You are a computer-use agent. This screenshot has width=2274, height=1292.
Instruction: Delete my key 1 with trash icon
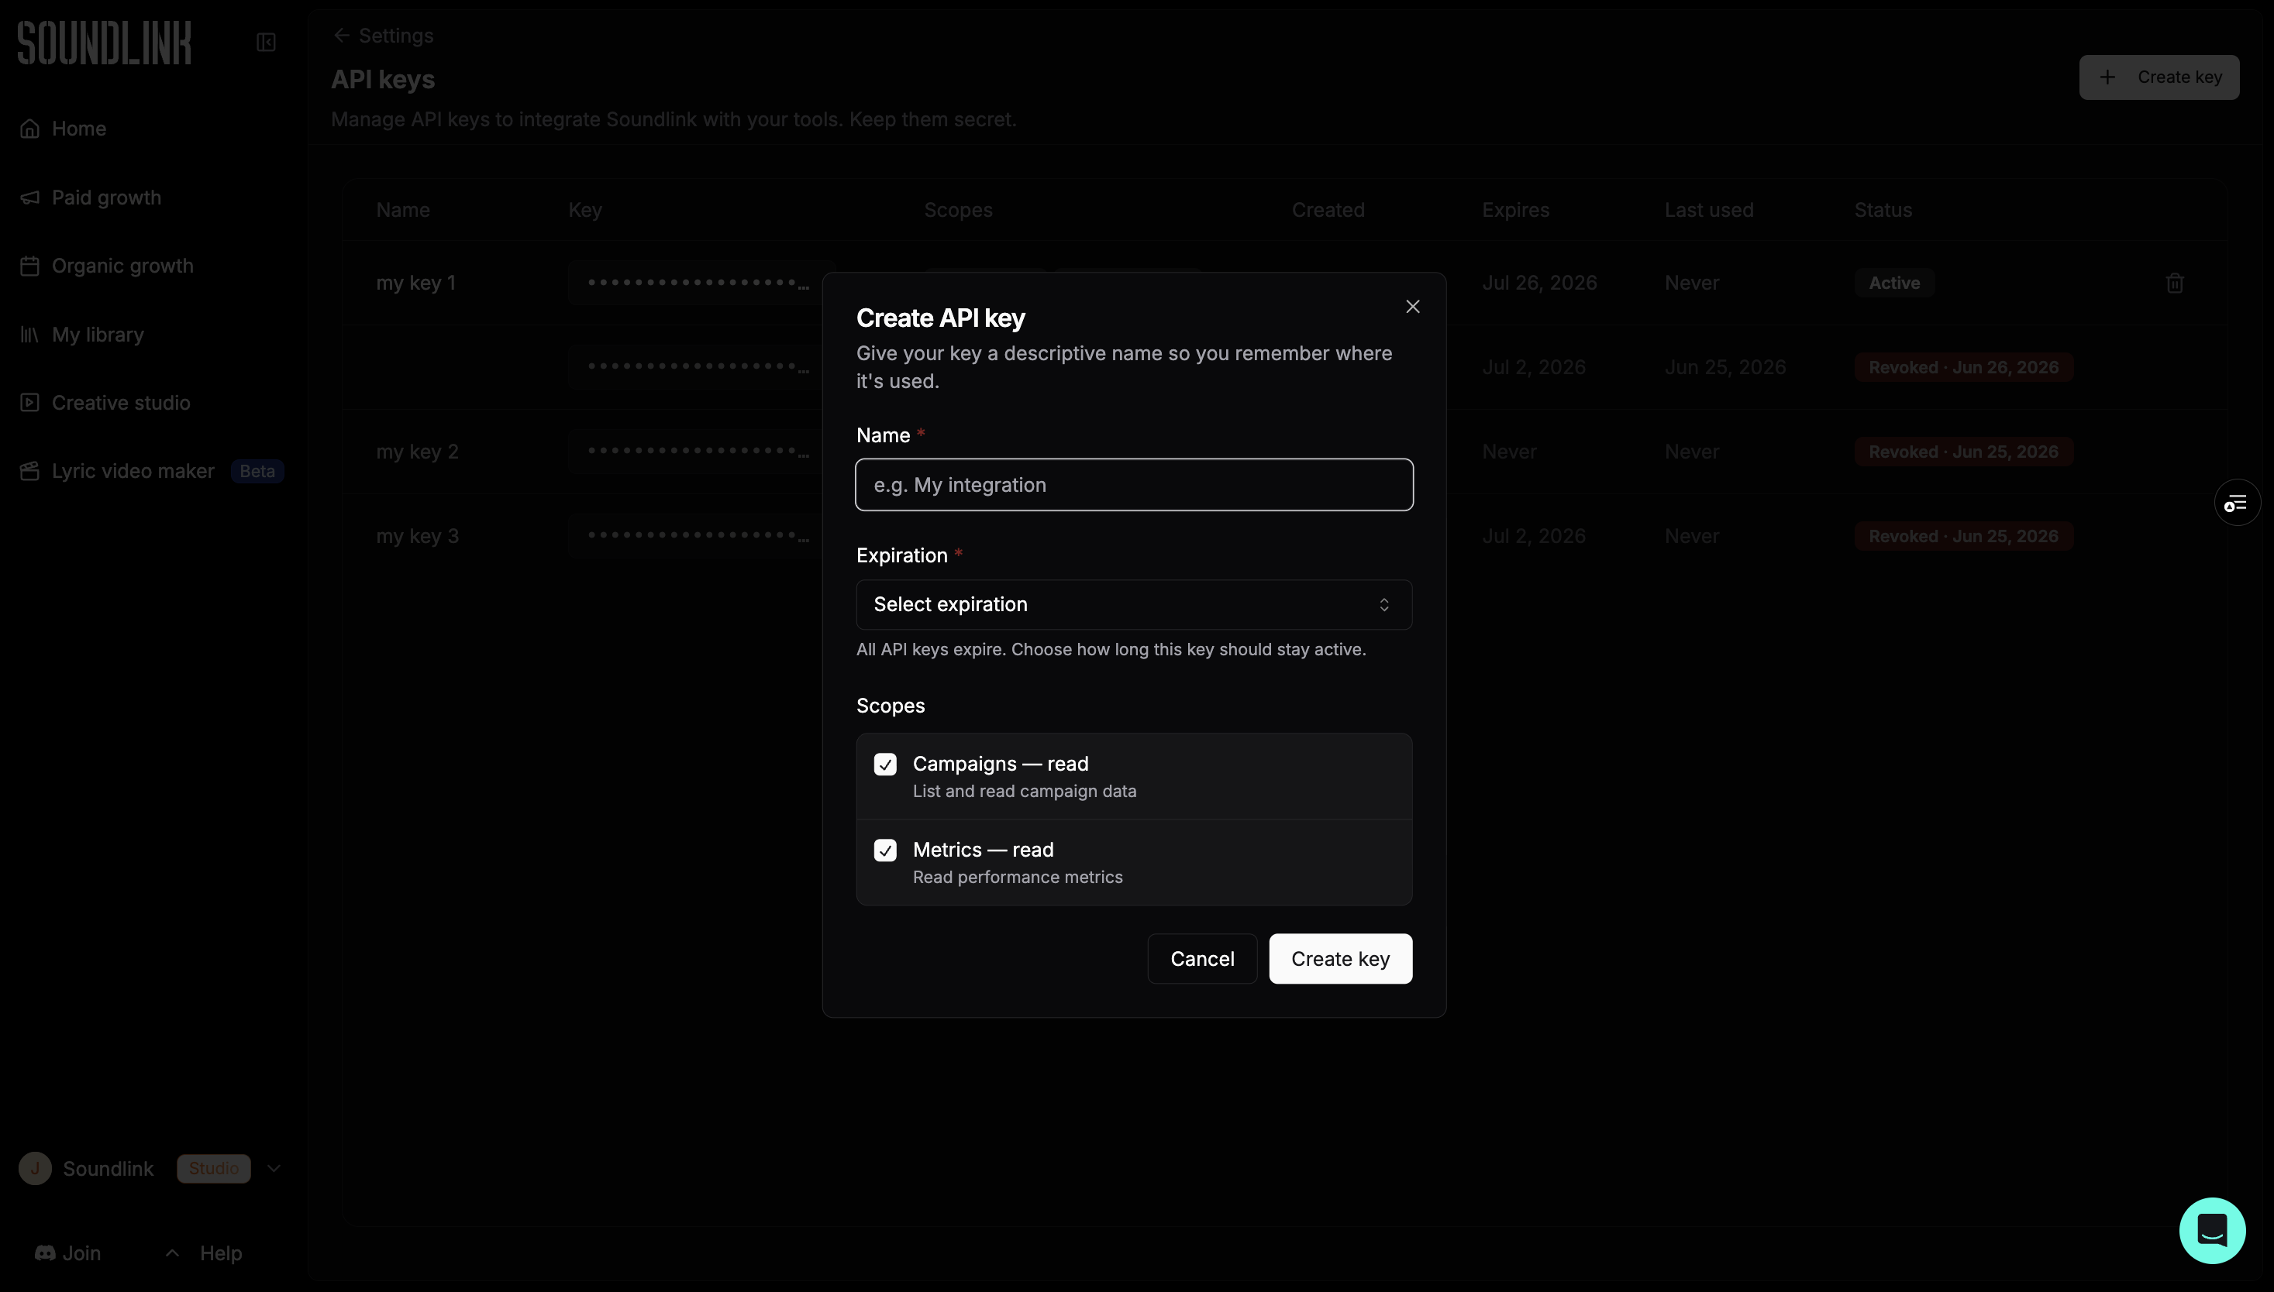click(2175, 283)
